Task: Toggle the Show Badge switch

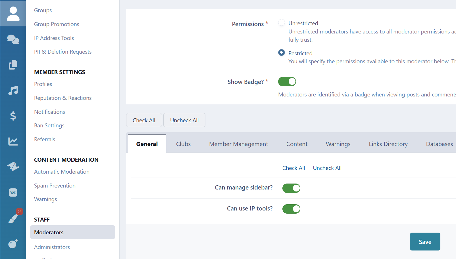Action: [x=287, y=82]
